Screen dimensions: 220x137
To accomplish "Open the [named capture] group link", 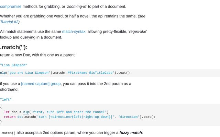I will pyautogui.click(x=41, y=84).
